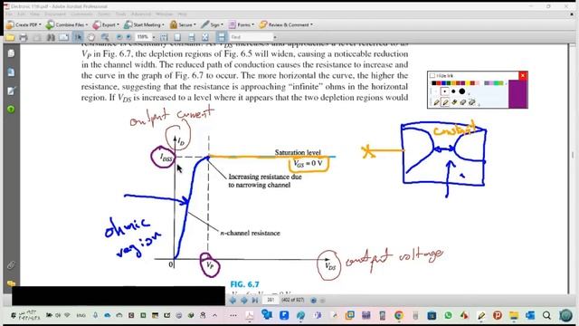This screenshot has height=326, width=579.
Task: Open the File menu
Action: click(8, 14)
